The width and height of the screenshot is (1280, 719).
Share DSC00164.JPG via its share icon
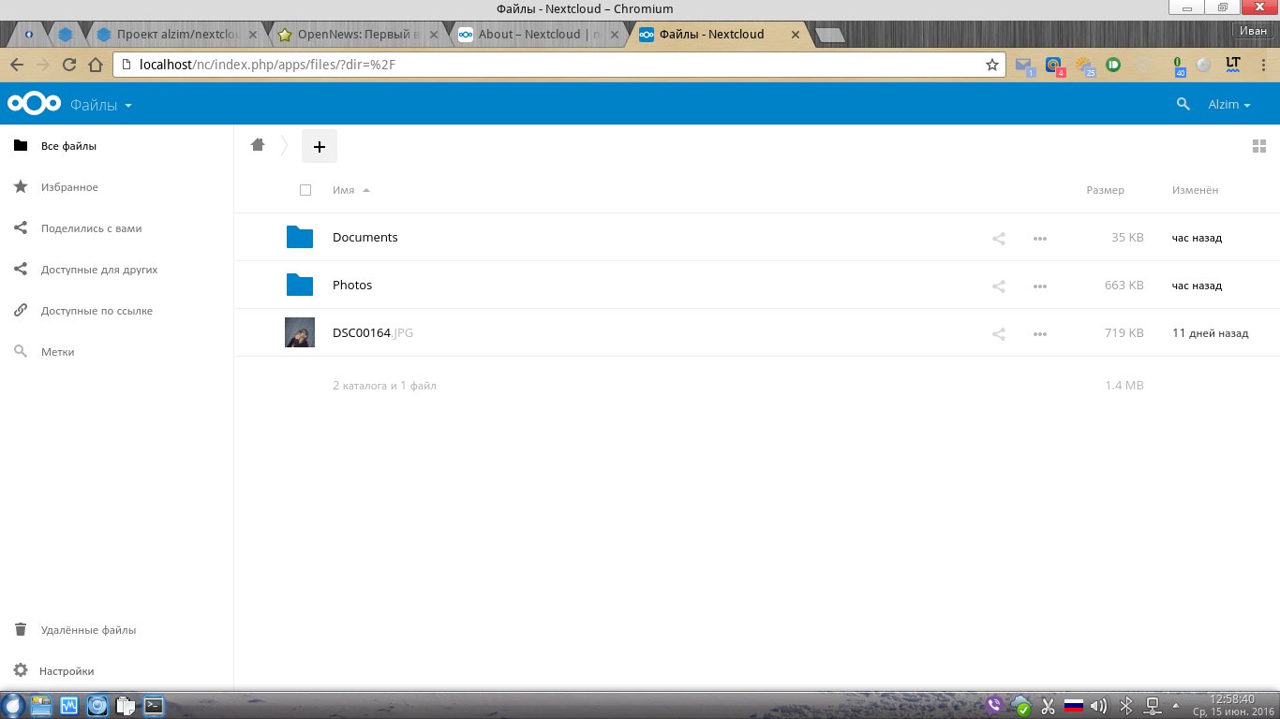pos(999,333)
